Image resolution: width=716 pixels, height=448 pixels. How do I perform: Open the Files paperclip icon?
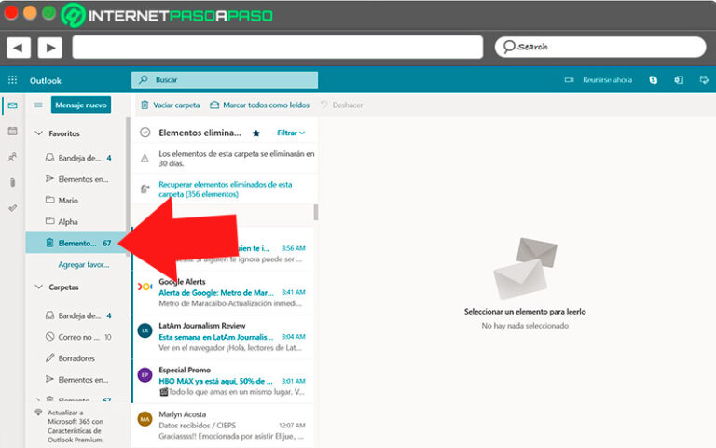(12, 183)
